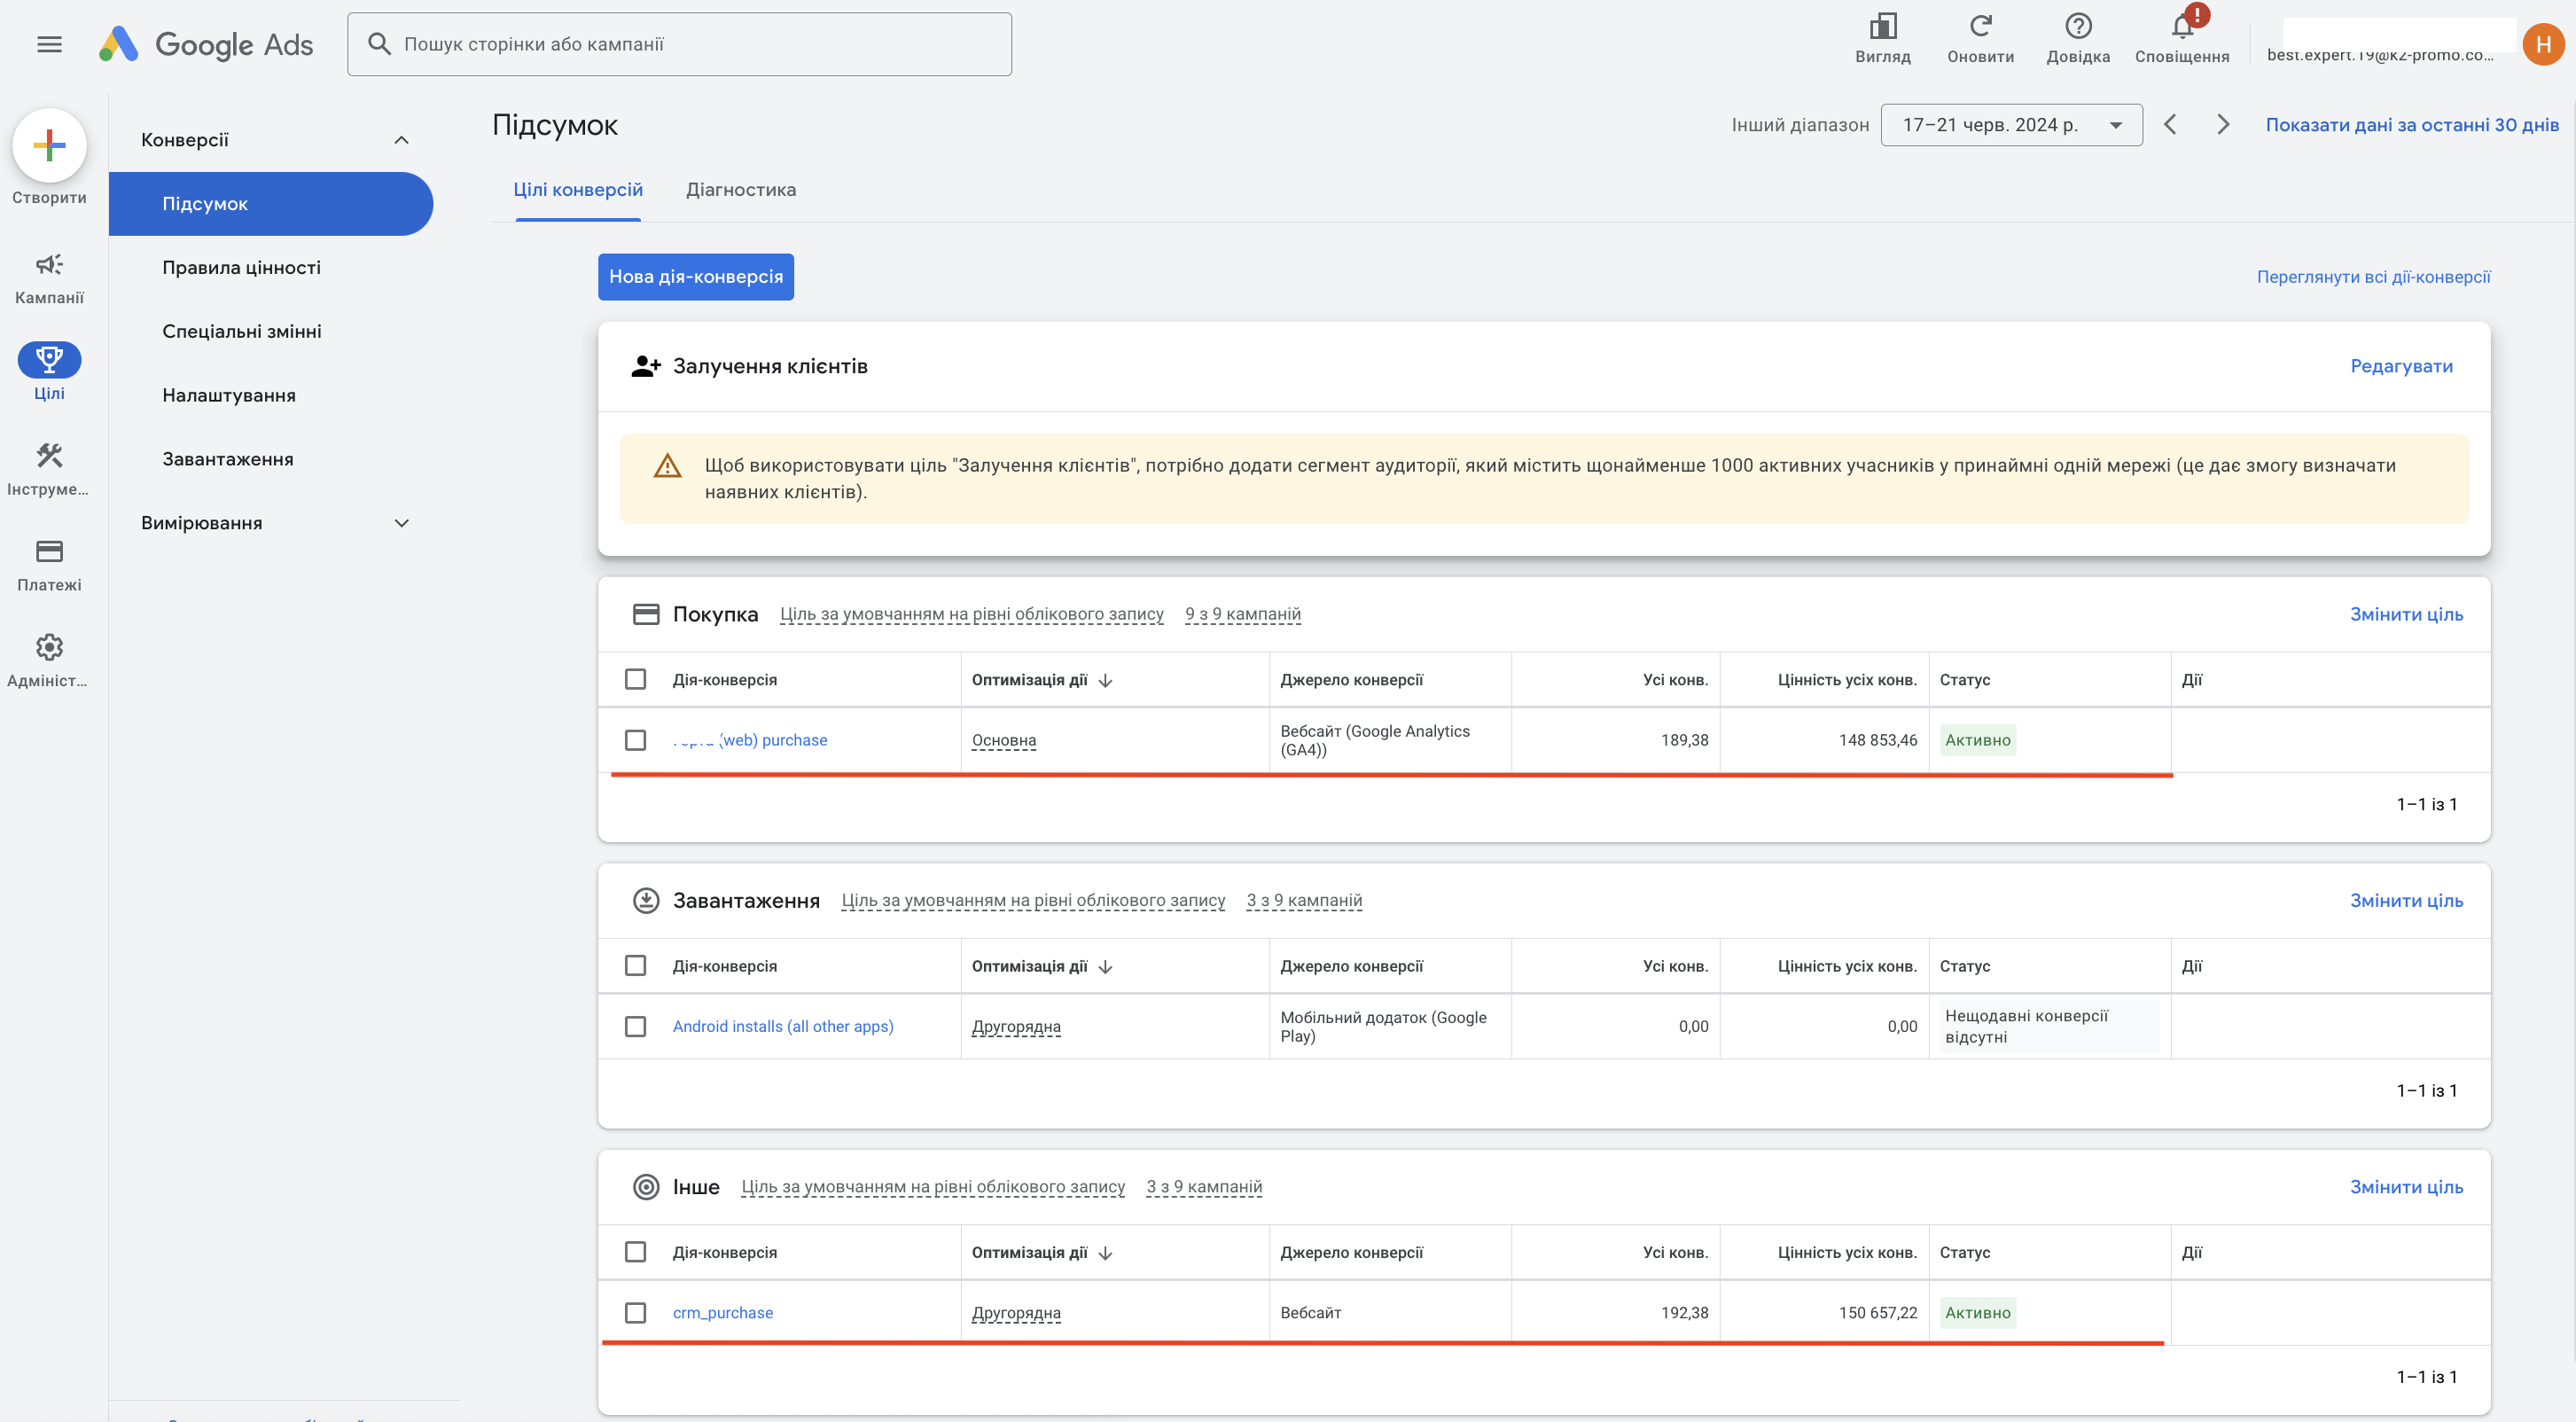Image resolution: width=2576 pixels, height=1422 pixels.
Task: Go to next date range arrow
Action: [2223, 125]
